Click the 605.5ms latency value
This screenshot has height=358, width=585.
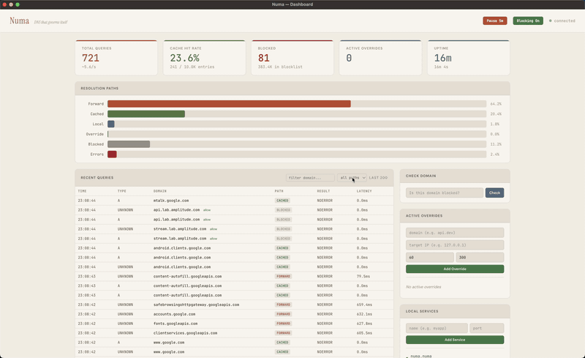pyautogui.click(x=364, y=333)
